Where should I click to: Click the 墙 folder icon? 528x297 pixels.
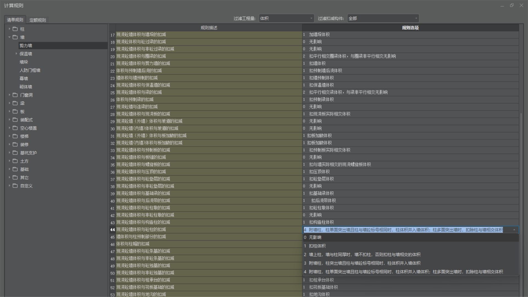coord(15,37)
